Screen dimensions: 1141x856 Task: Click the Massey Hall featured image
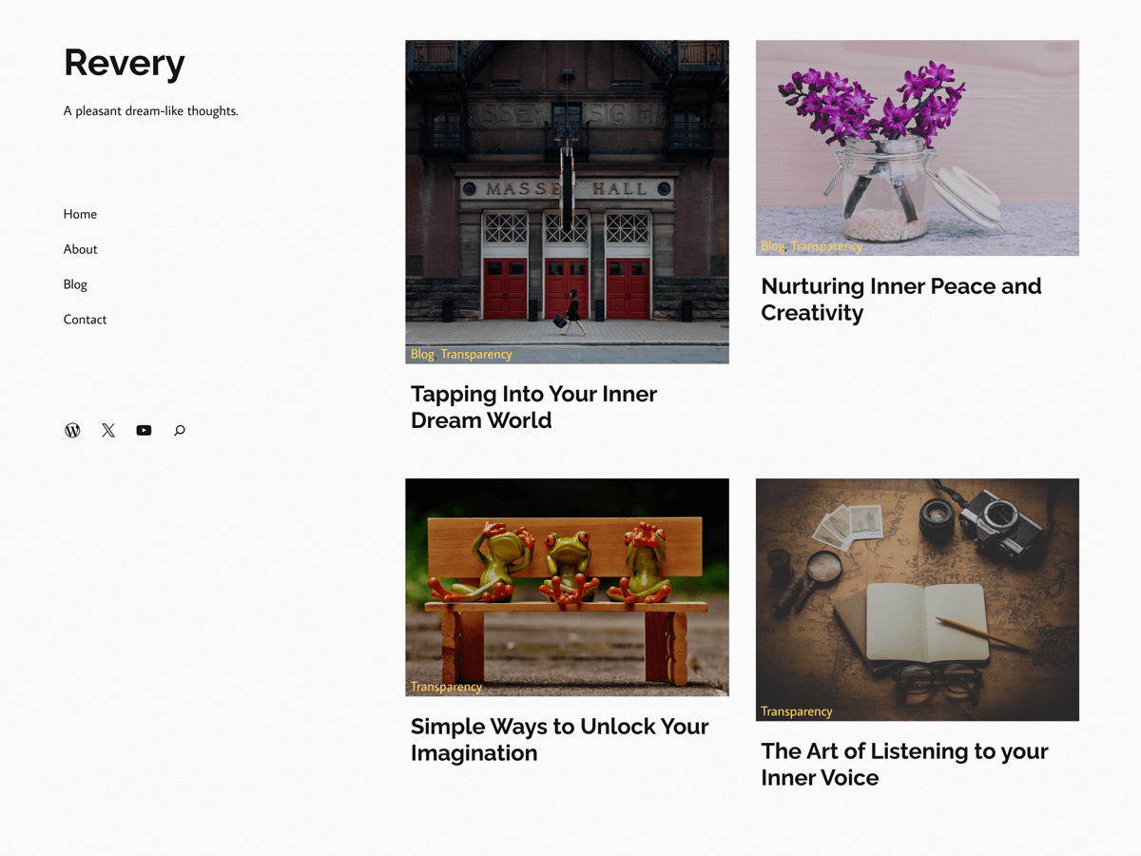(x=567, y=190)
